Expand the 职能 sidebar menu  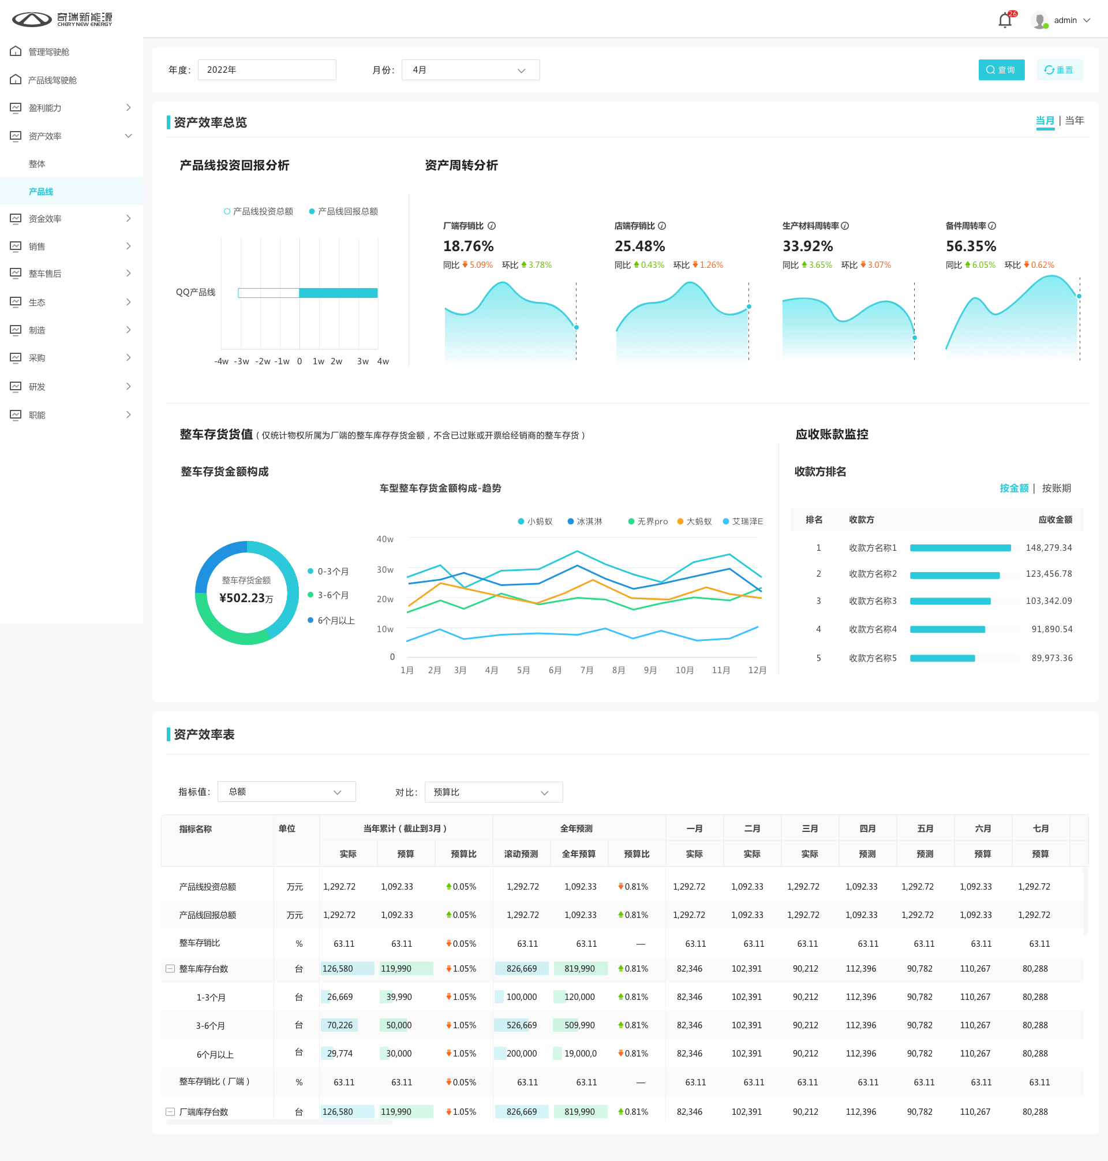[x=128, y=415]
